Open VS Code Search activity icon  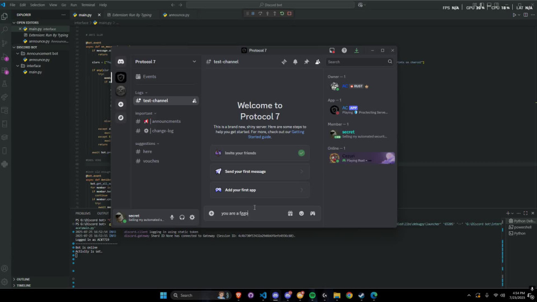click(4, 30)
